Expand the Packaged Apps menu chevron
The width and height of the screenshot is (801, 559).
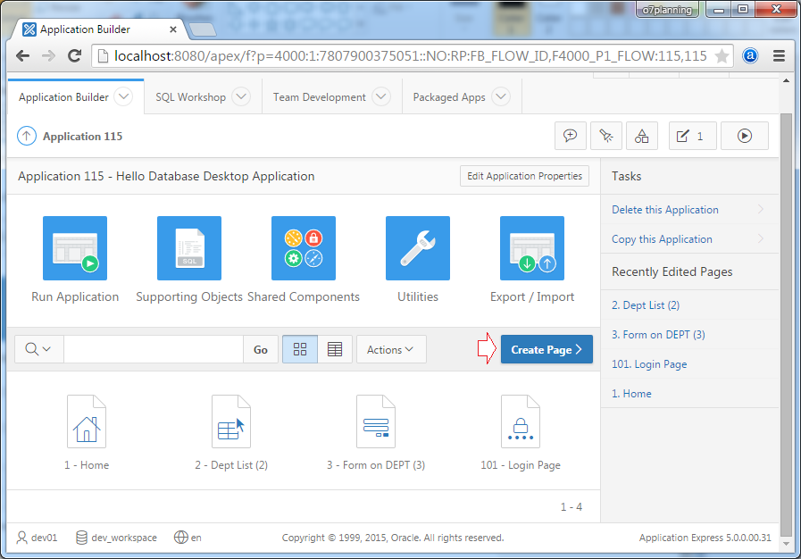(501, 96)
